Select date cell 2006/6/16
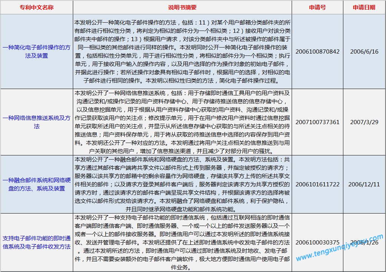 [364, 51]
